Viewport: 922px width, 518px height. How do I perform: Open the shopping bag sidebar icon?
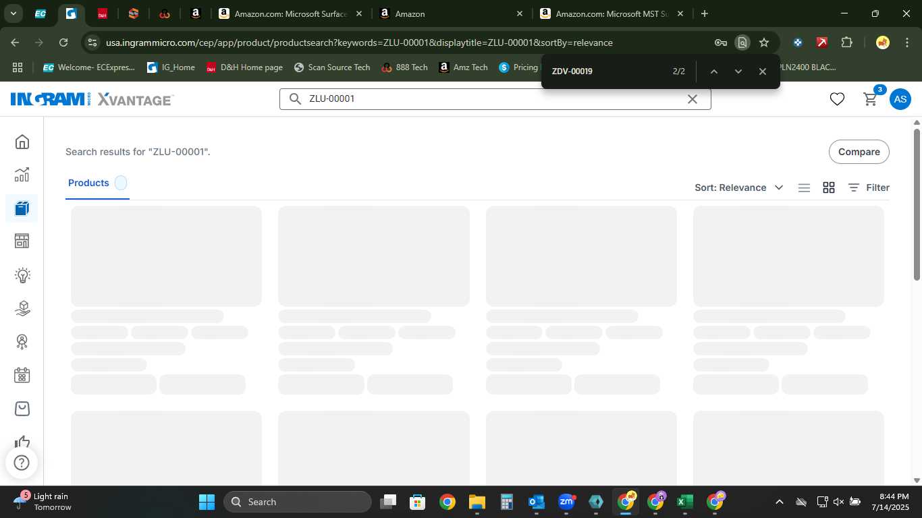[22, 409]
